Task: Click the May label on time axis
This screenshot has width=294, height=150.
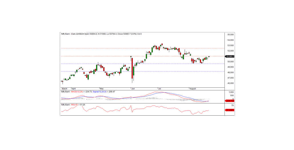Action: pos(102,89)
